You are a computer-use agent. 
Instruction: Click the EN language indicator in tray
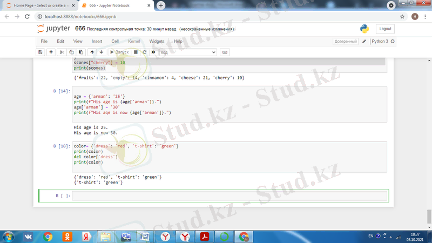coord(370,236)
